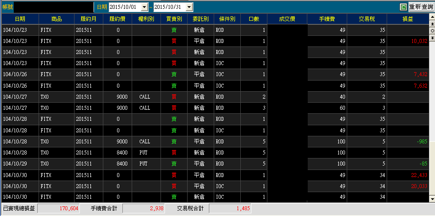Export the table with the Excel icon

[x=403, y=7]
